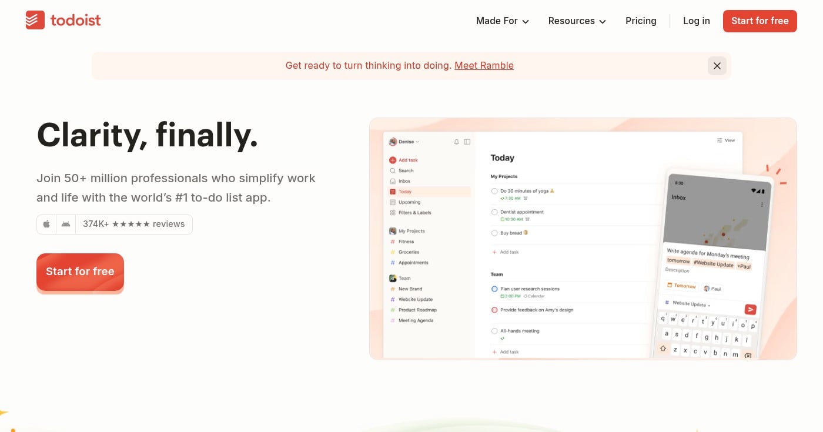Click the hero Start for free button
Screen dimensions: 823x432
(80, 272)
